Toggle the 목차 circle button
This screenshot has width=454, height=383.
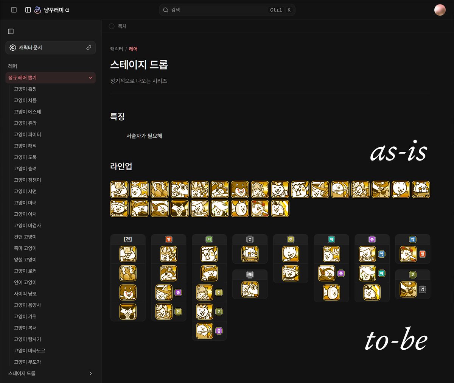[112, 26]
